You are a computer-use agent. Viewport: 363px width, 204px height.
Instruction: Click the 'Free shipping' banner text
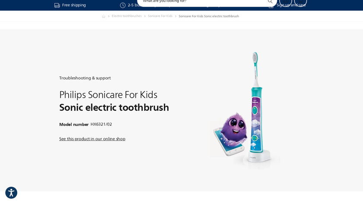[x=74, y=5]
